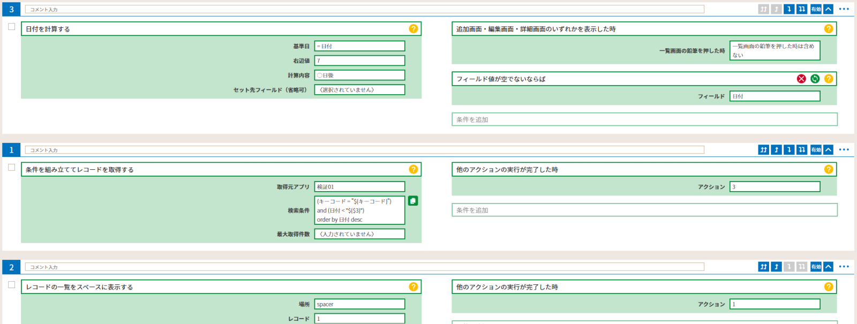This screenshot has width=857, height=324.
Task: Click green swap icon on フィールド値が空でないならば
Action: pos(815,79)
